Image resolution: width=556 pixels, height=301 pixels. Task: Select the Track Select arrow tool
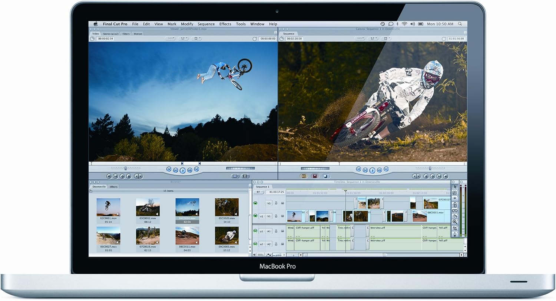coord(455,198)
